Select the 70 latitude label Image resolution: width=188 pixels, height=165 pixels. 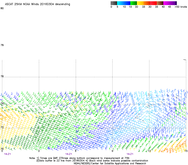[2, 149]
